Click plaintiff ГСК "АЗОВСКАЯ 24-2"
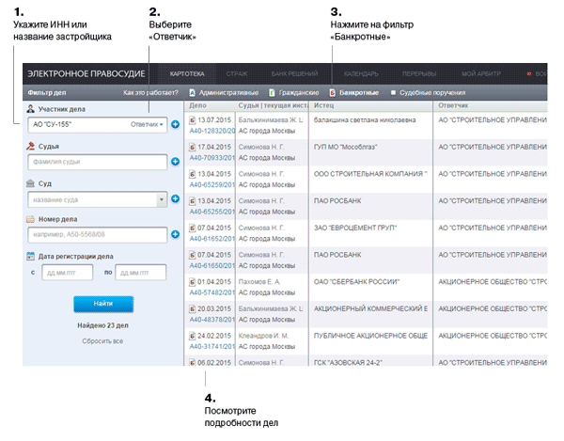The width and height of the screenshot is (564, 441). [348, 363]
